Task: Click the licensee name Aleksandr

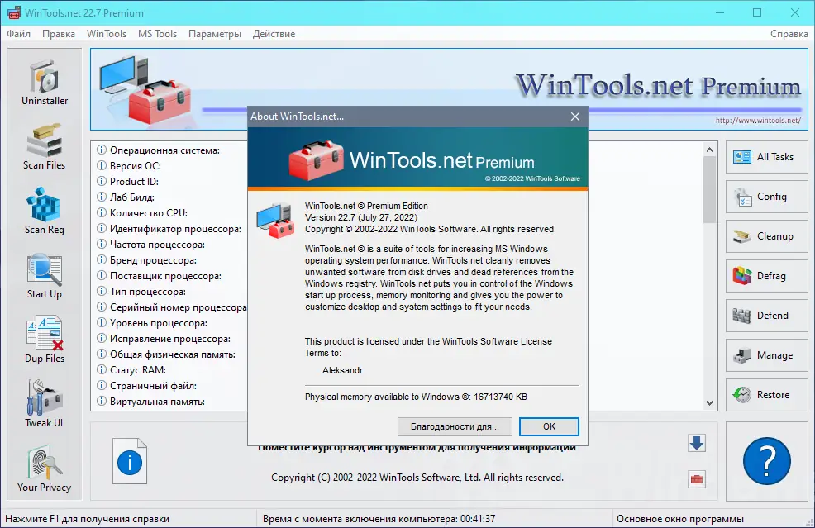Action: [x=342, y=370]
